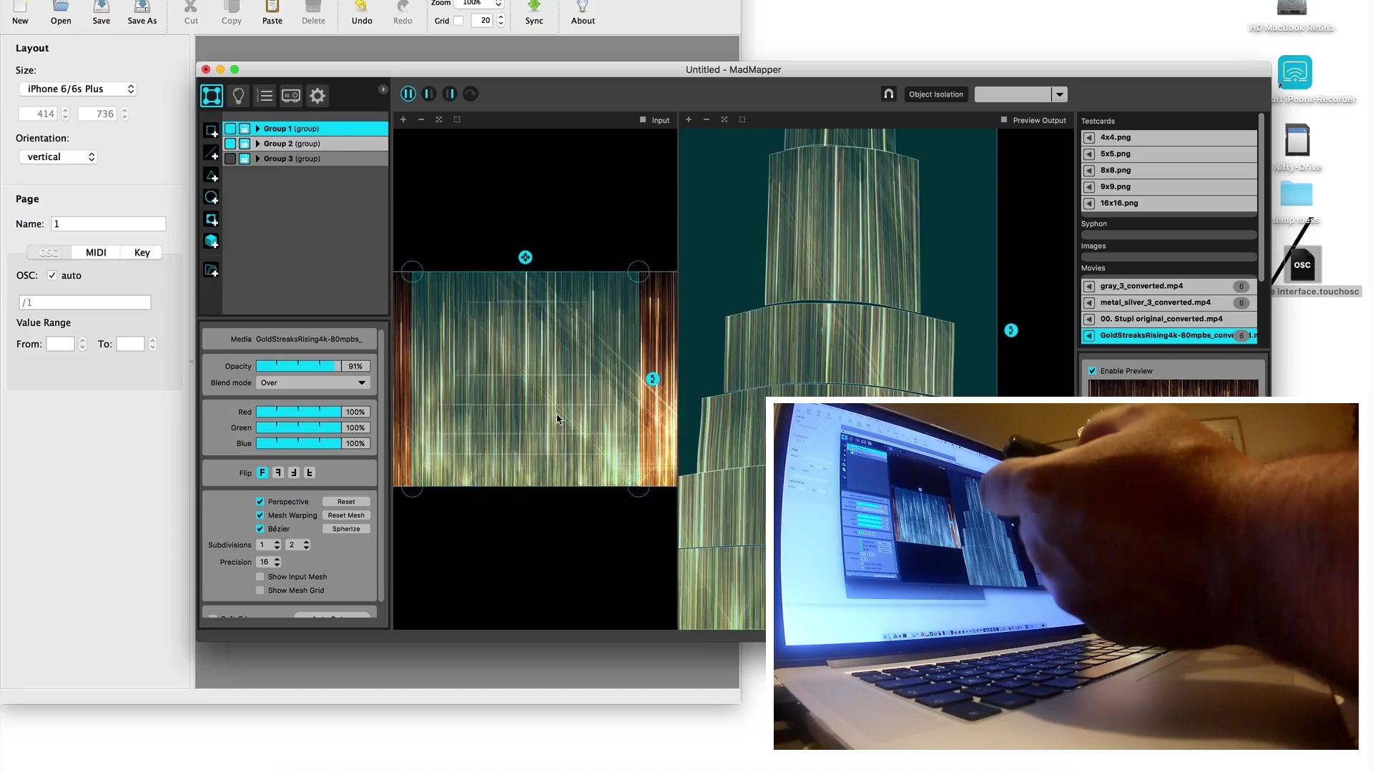
Task: Open the iPhone 6/6s Plus size dropdown
Action: pyautogui.click(x=78, y=89)
